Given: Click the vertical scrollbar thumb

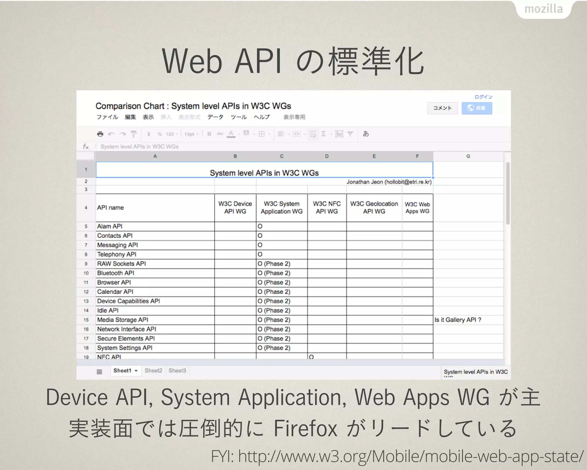Looking at the screenshot, I should click(x=508, y=193).
